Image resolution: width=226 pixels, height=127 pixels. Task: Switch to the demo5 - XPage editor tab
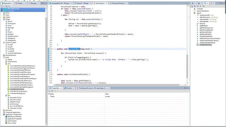pos(82,3)
